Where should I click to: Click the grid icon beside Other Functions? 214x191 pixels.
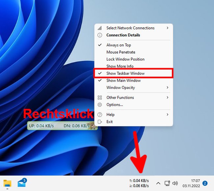(x=100, y=97)
